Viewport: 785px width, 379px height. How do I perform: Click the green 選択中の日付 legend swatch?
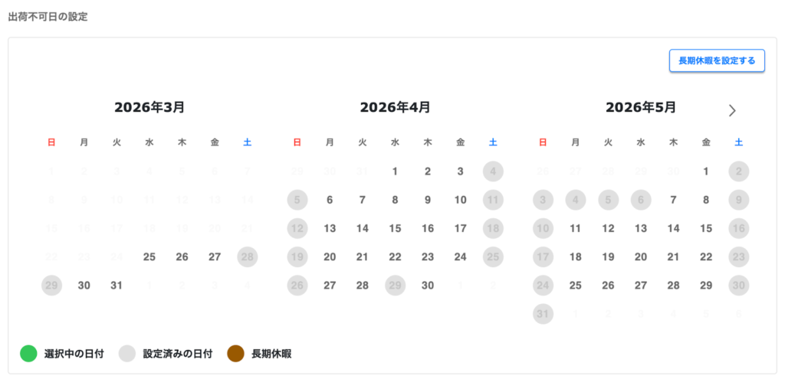(28, 354)
